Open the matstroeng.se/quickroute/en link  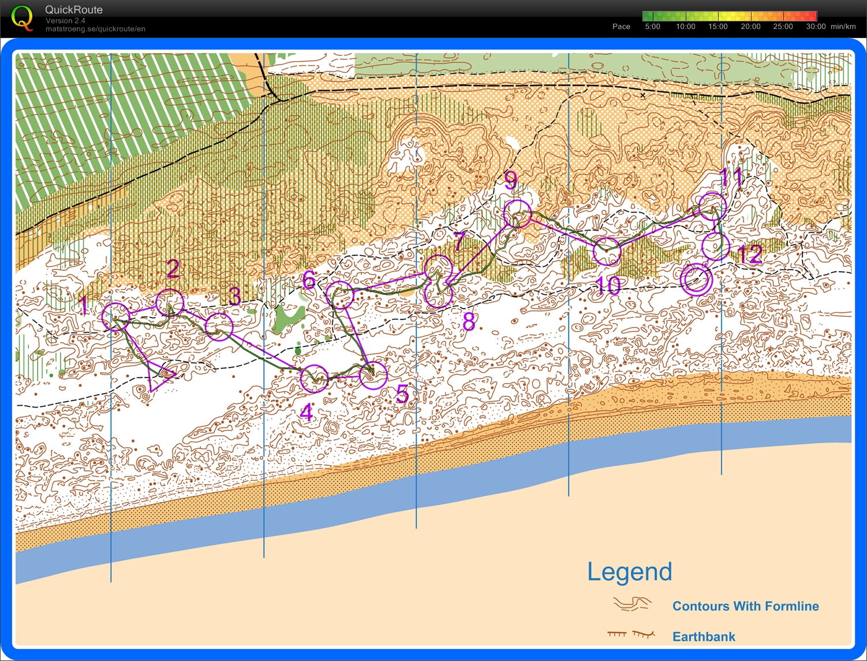(95, 28)
